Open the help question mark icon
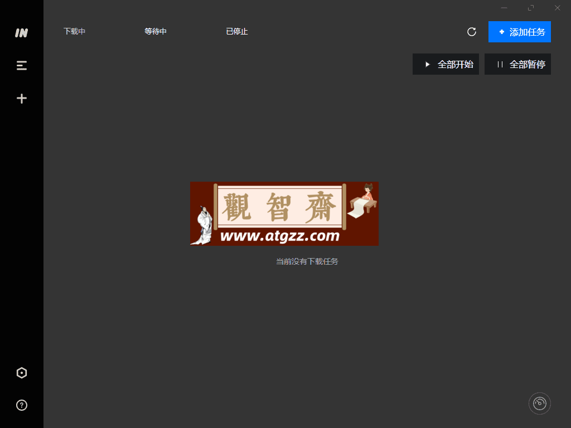The width and height of the screenshot is (571, 428). point(22,405)
